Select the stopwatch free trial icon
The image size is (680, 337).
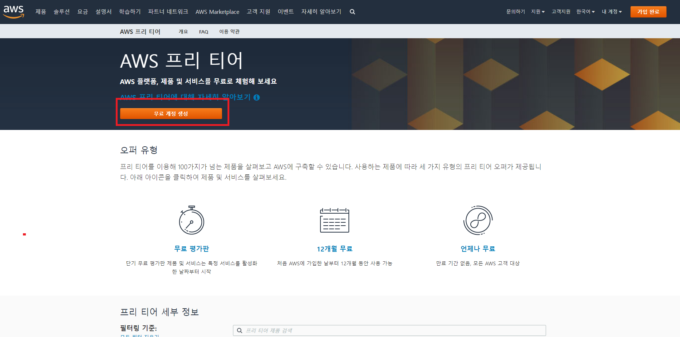tap(191, 220)
